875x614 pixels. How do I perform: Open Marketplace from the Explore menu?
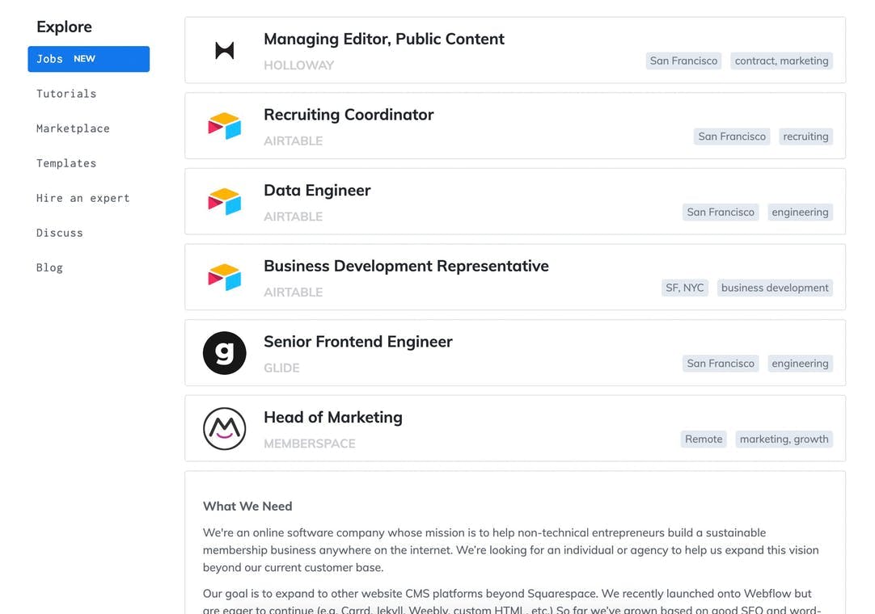[73, 128]
